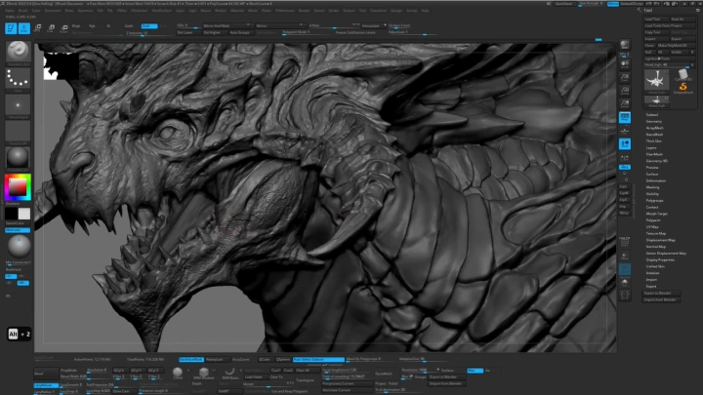Click the Load Tool button

(655, 20)
